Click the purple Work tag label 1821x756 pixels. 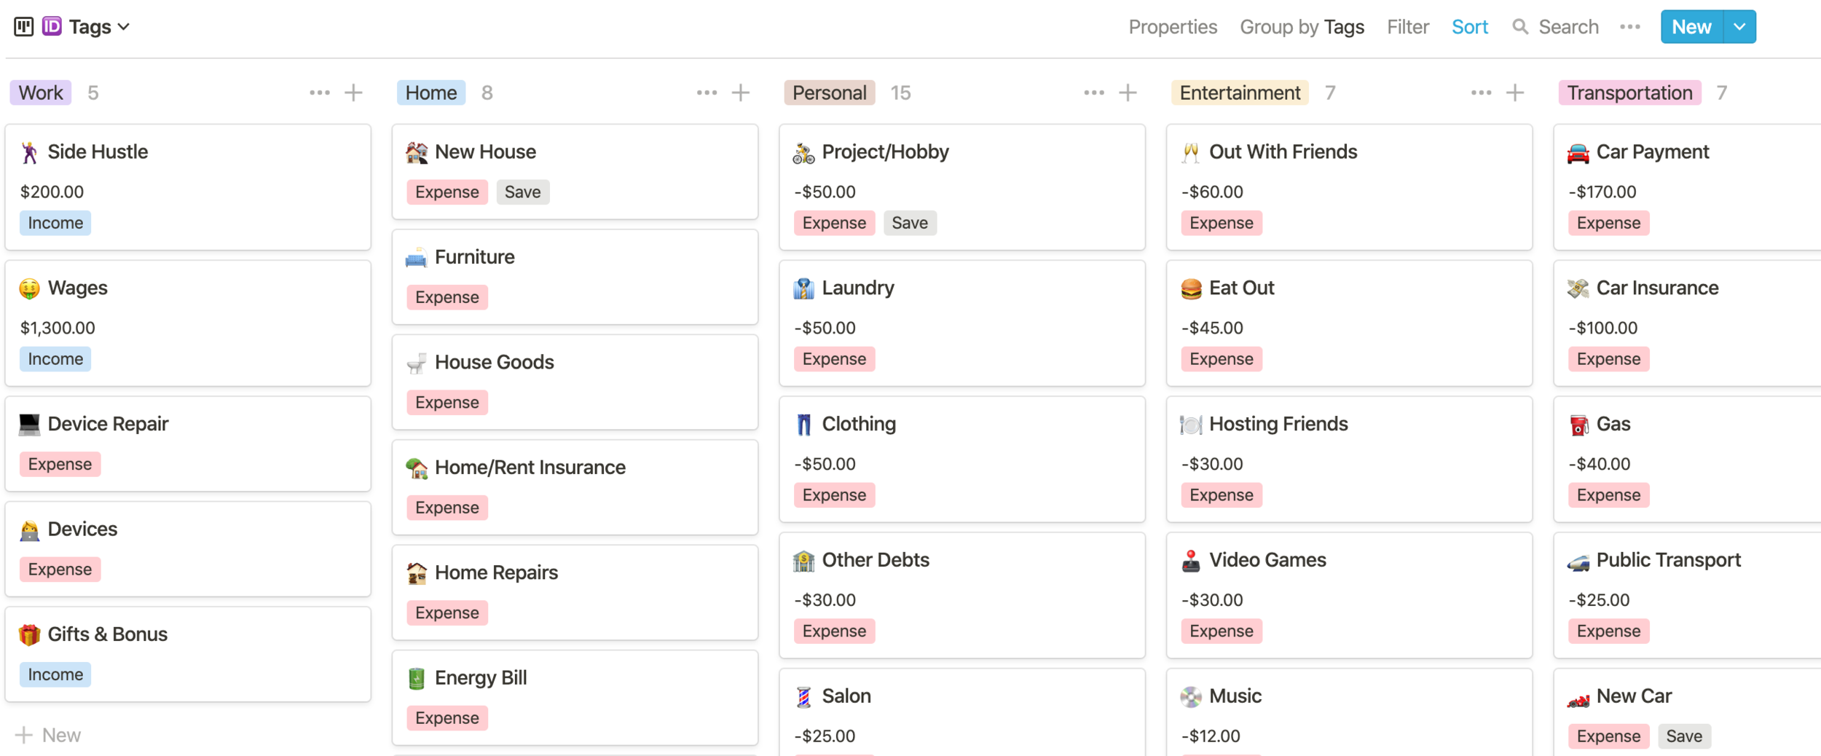[x=41, y=92]
